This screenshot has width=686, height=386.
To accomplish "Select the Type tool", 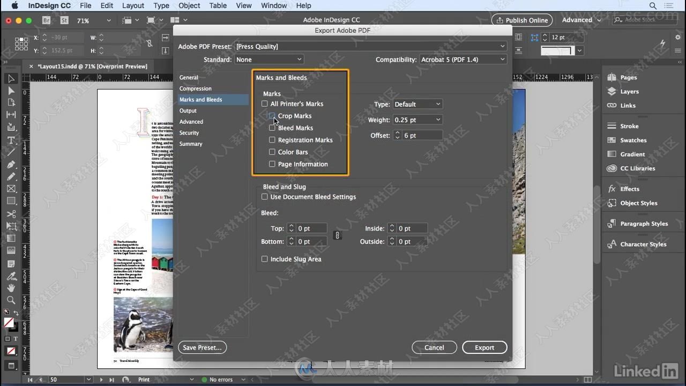I will [11, 140].
